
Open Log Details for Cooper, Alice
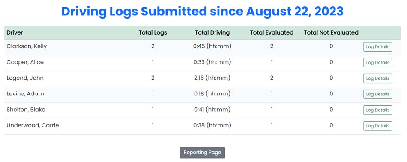(x=377, y=63)
